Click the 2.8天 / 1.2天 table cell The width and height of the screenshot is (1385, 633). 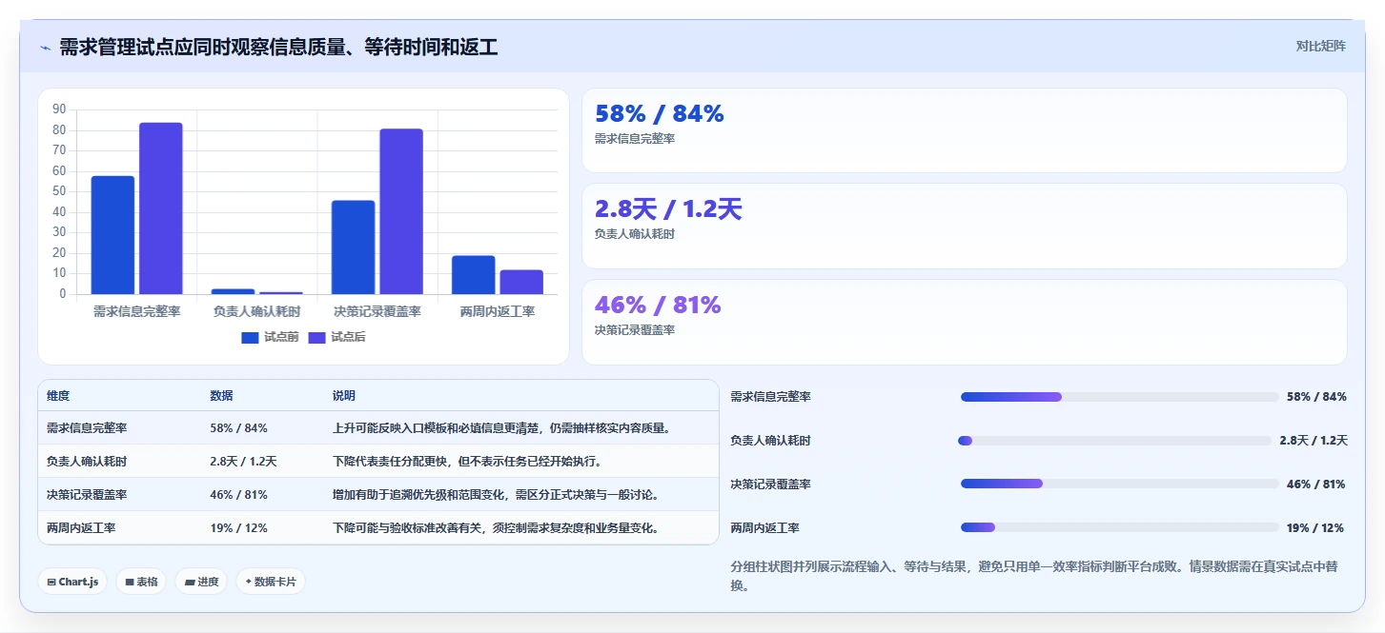pos(243,462)
